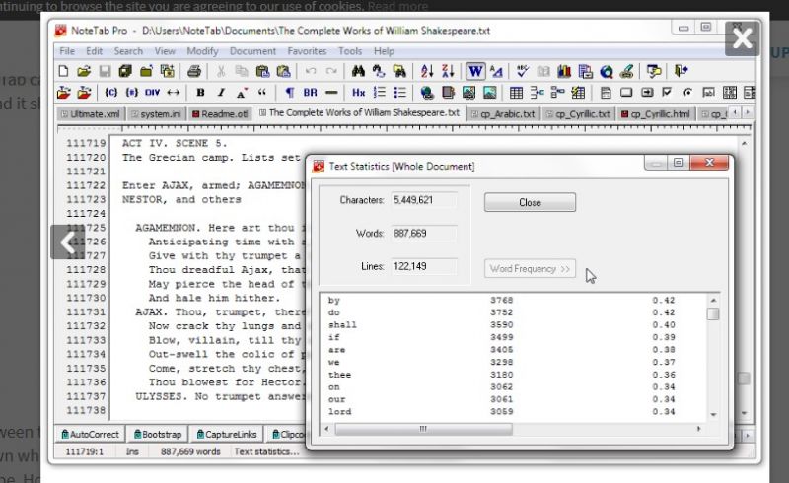Toggle word wrap using the W icon

click(475, 71)
